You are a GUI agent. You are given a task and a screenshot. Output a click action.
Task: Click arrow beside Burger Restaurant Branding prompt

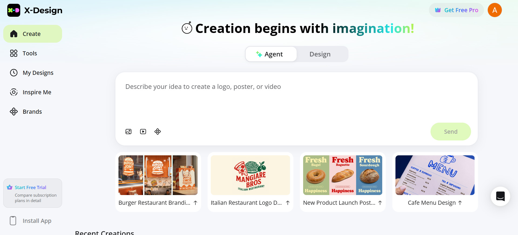coord(195,203)
